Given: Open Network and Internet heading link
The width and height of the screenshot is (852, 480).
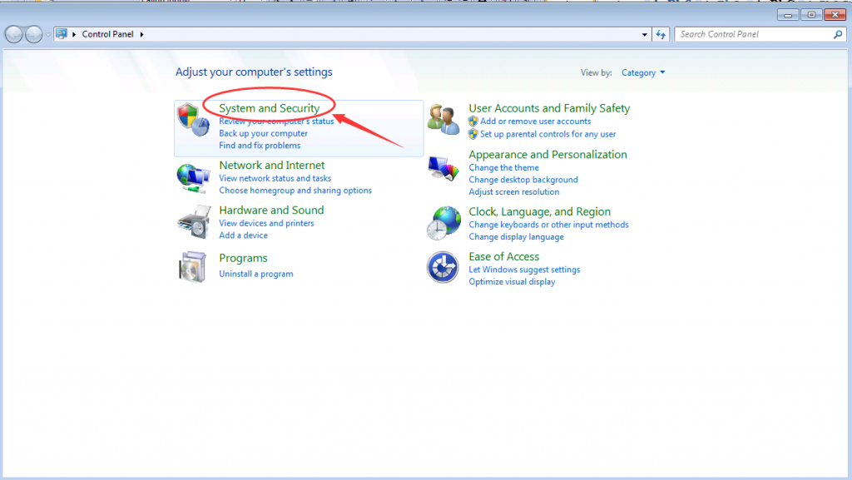Looking at the screenshot, I should coord(272,165).
